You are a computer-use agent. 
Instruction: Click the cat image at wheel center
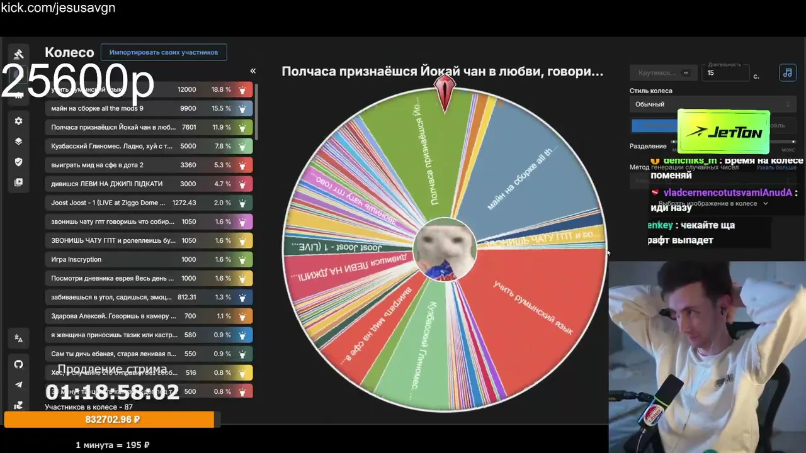pyautogui.click(x=445, y=249)
